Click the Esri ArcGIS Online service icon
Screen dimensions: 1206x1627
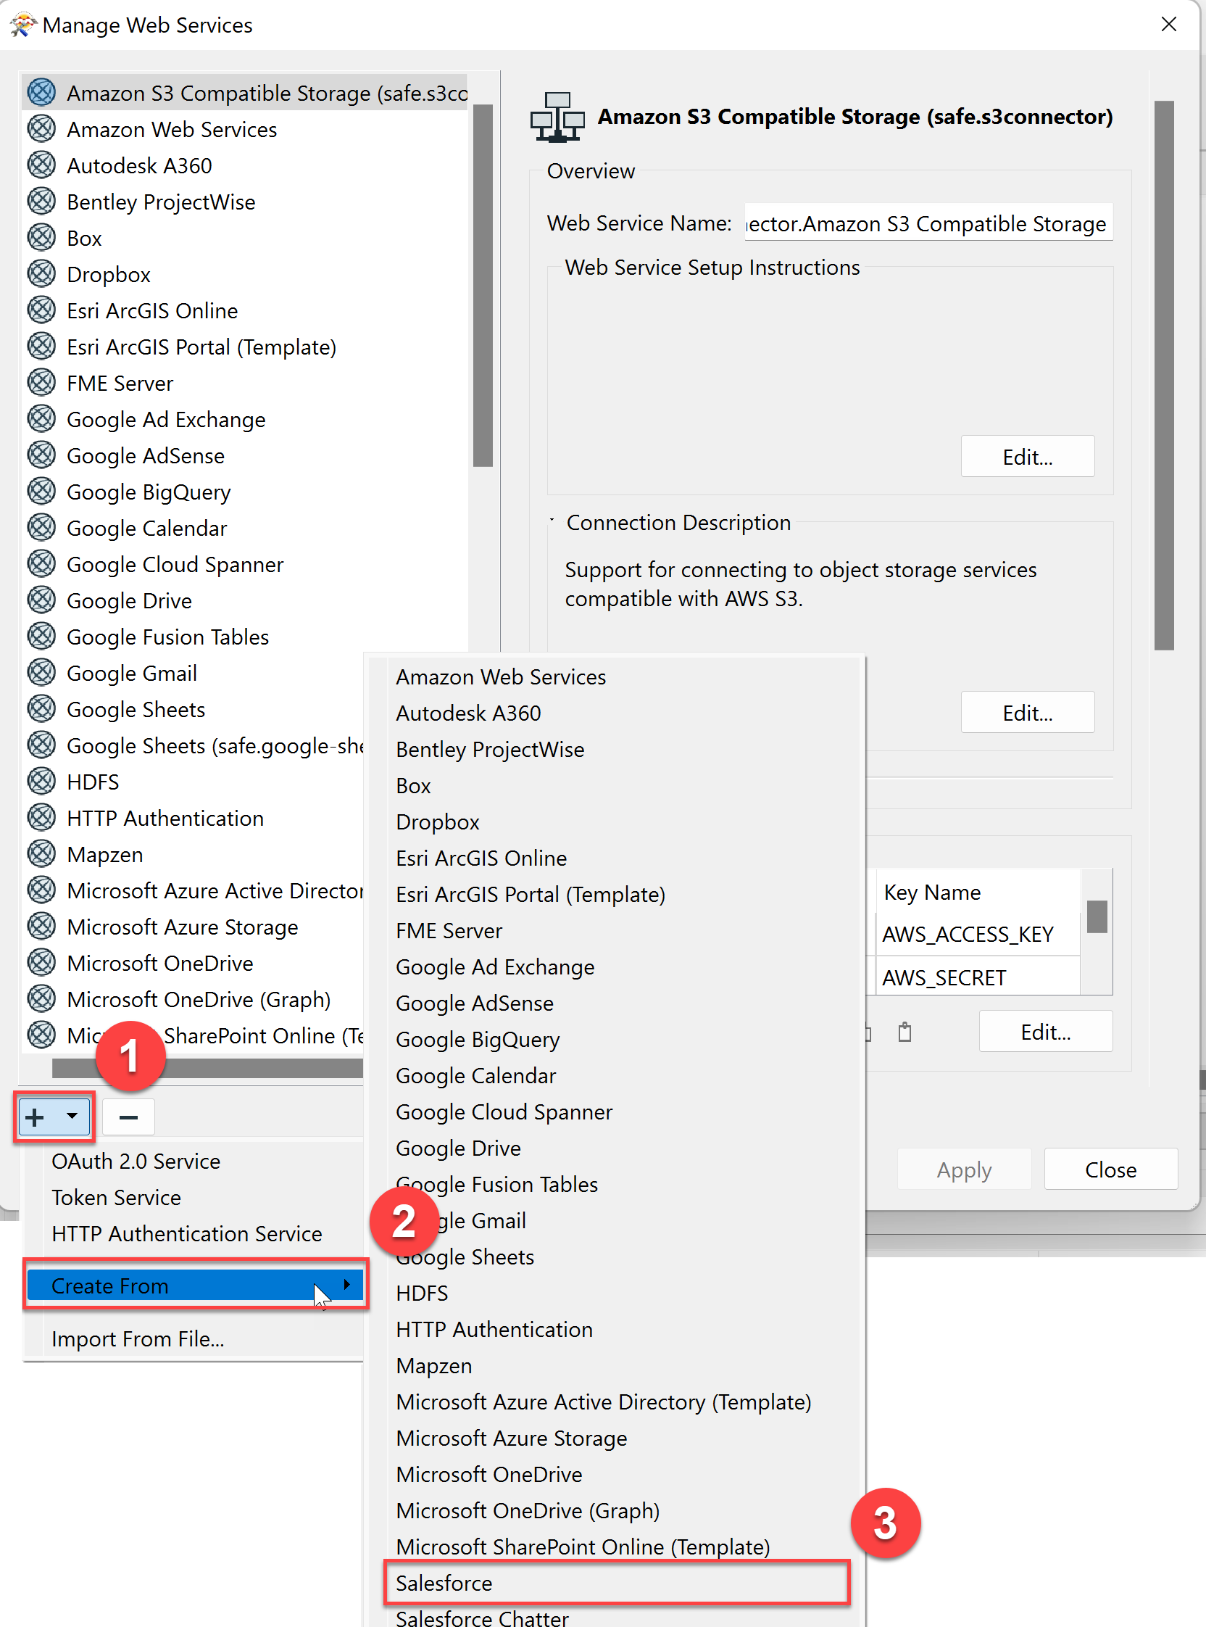[x=41, y=310]
